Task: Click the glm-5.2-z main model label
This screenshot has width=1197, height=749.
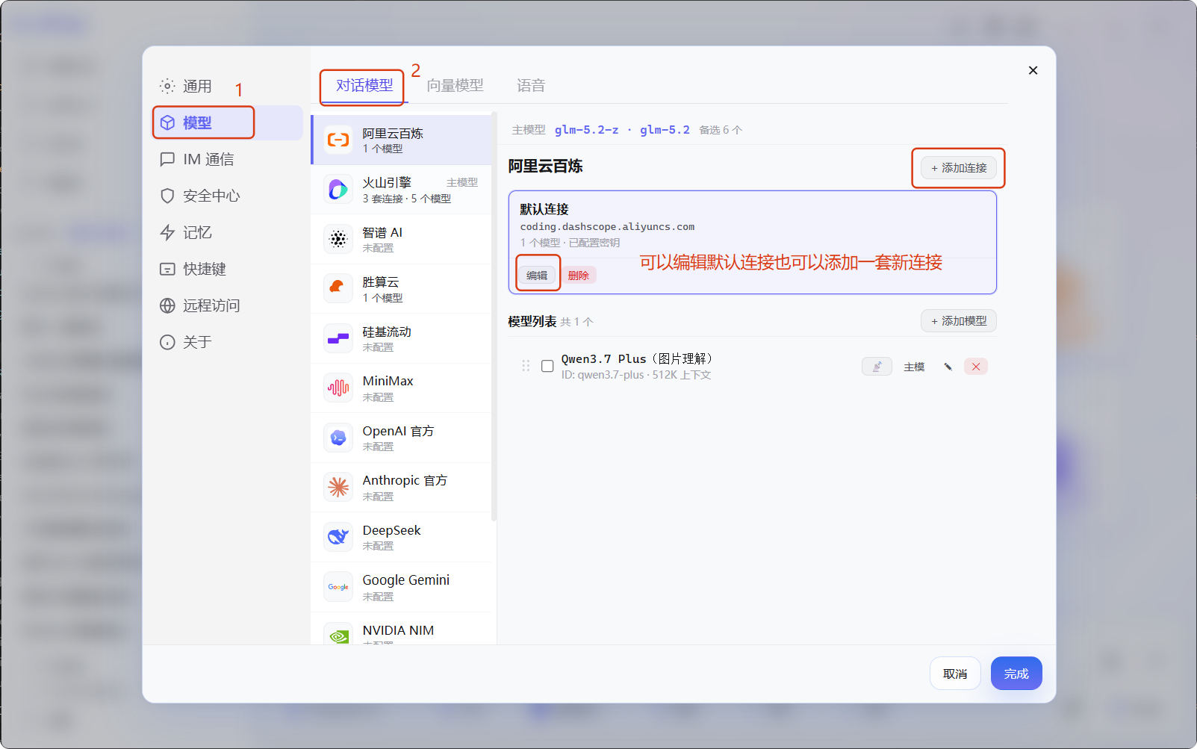Action: tap(586, 130)
